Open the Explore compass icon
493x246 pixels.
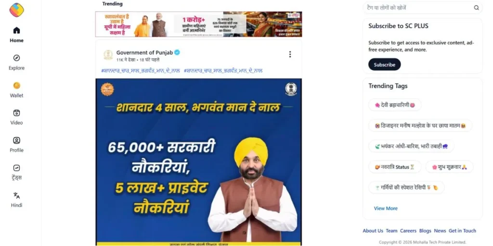[17, 58]
